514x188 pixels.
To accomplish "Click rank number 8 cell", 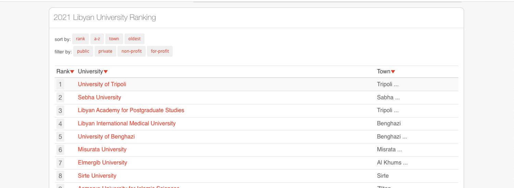I will (60, 176).
